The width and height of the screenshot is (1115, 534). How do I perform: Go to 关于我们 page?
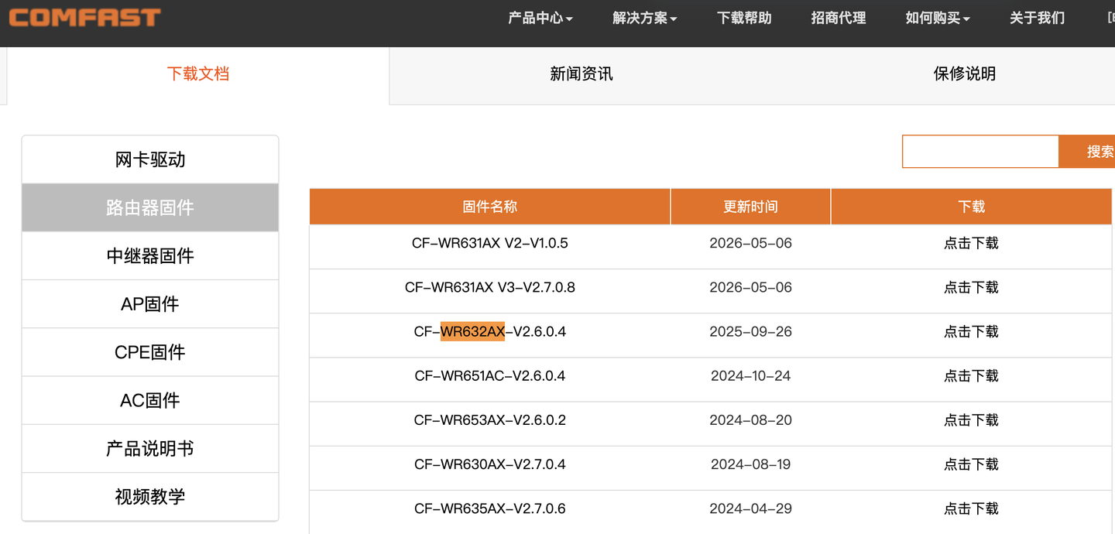click(x=1038, y=18)
